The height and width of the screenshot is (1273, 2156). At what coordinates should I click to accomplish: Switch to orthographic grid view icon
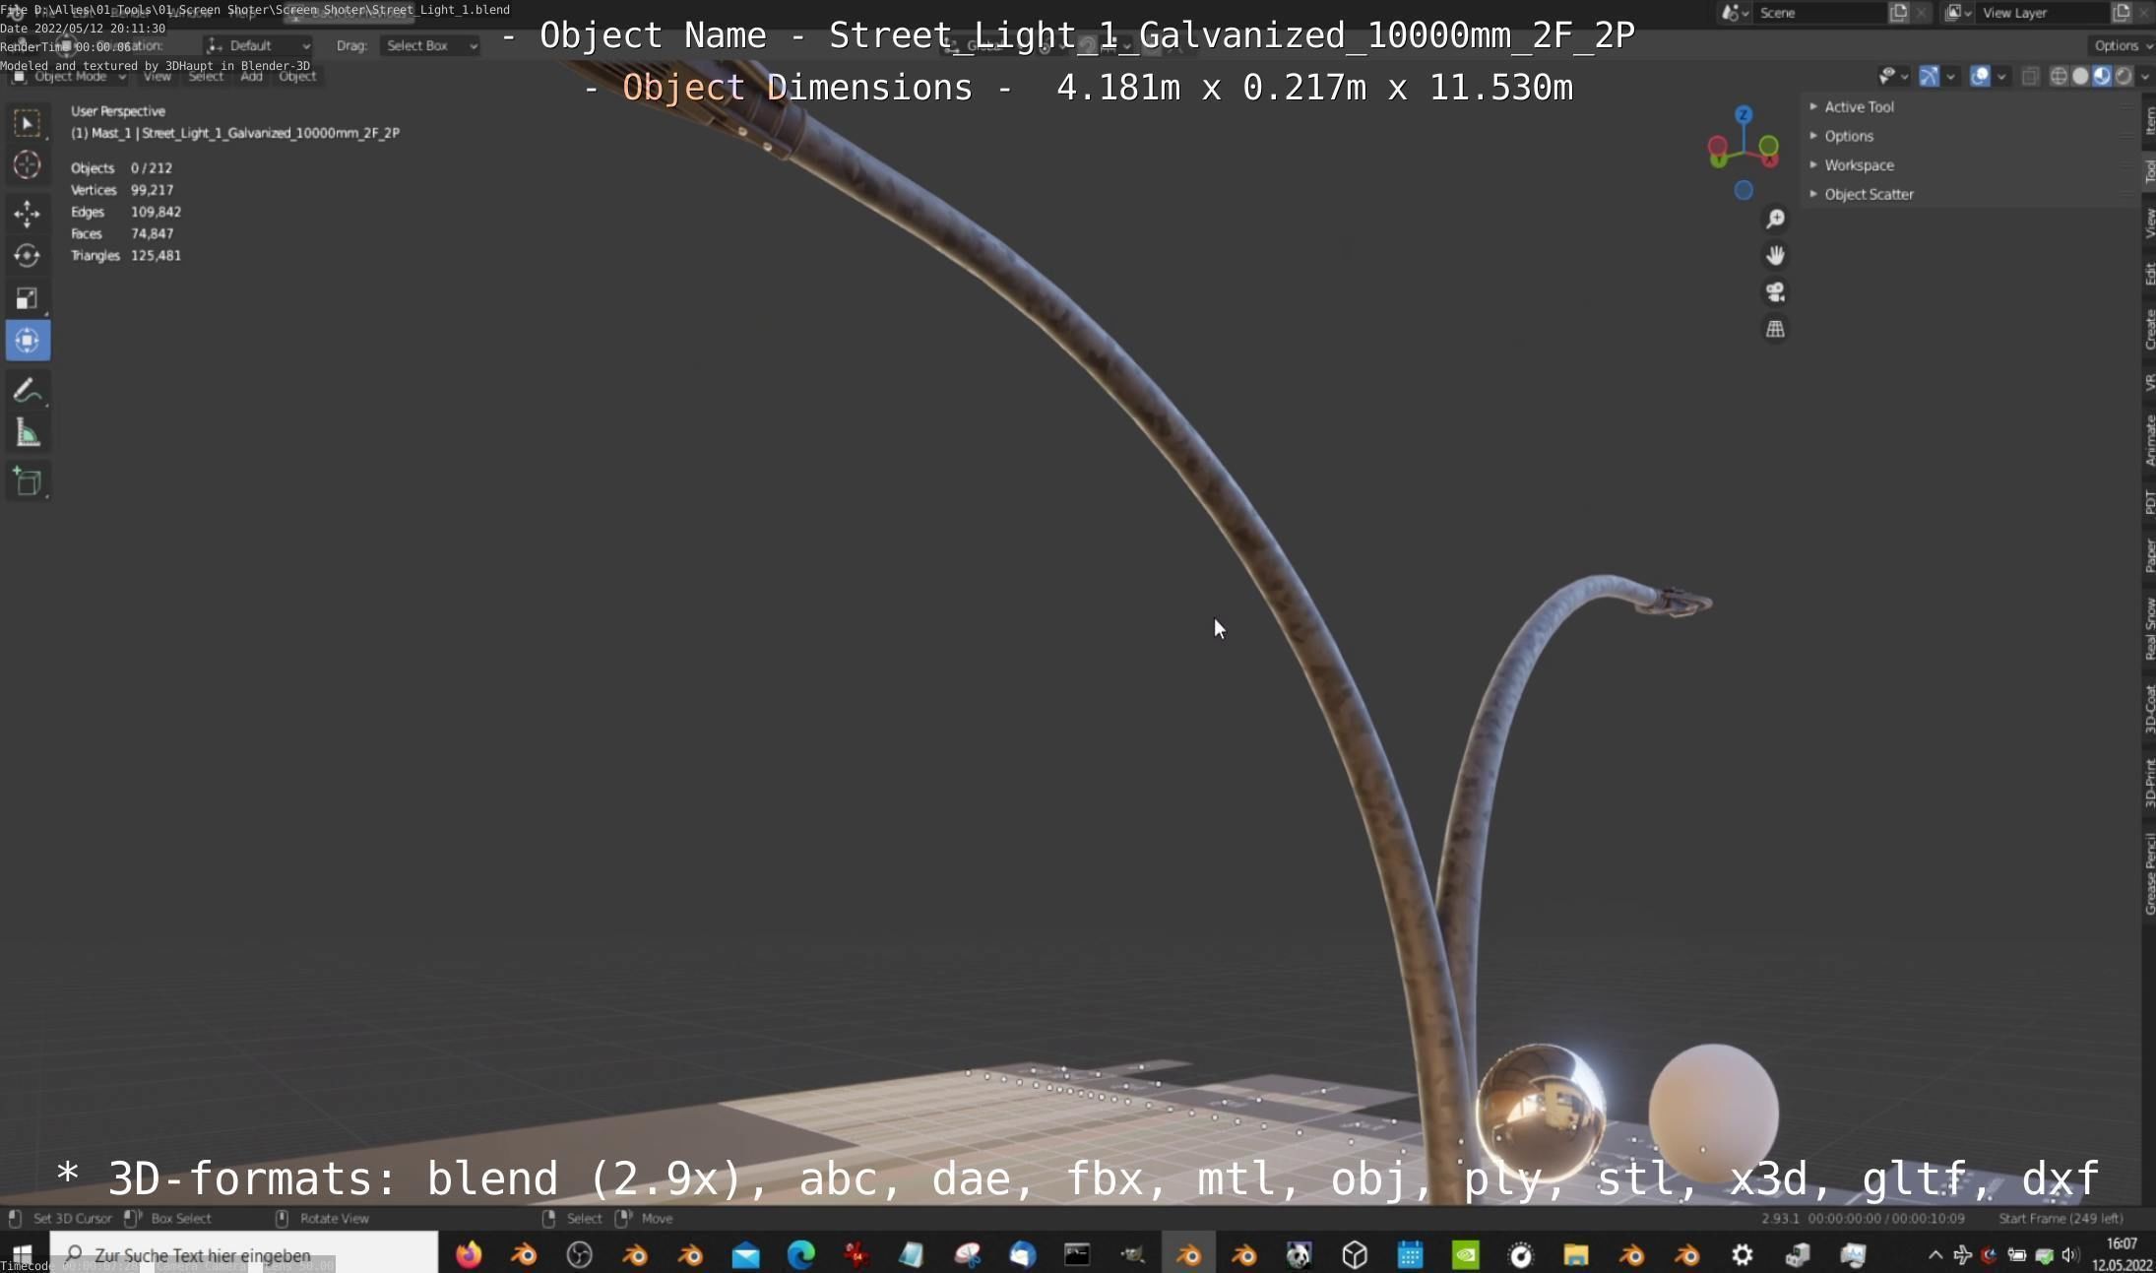[x=1775, y=330]
